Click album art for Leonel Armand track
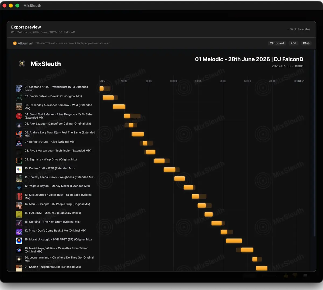The width and height of the screenshot is (323, 290). 19,259
